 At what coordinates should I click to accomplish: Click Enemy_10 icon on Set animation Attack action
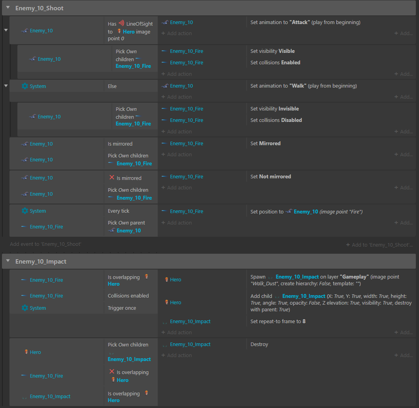(x=165, y=22)
